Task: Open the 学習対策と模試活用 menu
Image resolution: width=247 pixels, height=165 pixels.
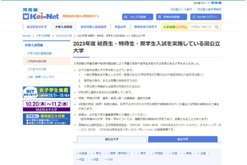Action: pos(93,27)
